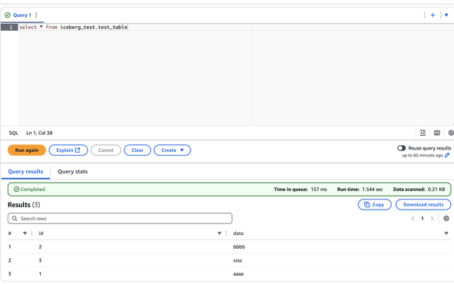The width and height of the screenshot is (454, 284).
Task: Switch to the Query stats tab
Action: pyautogui.click(x=72, y=171)
